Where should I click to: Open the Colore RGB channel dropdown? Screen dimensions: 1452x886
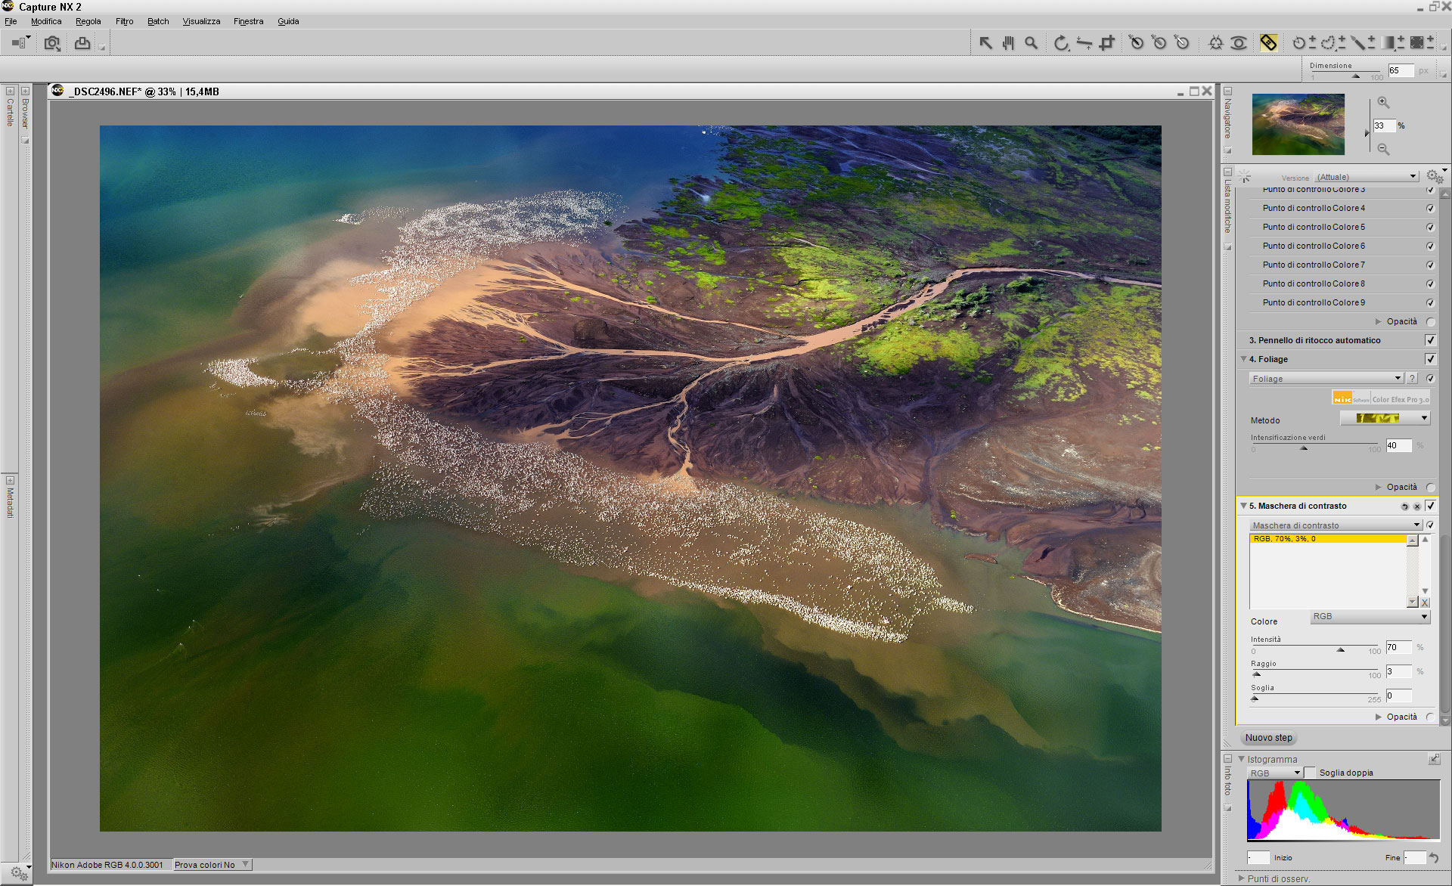point(1370,617)
